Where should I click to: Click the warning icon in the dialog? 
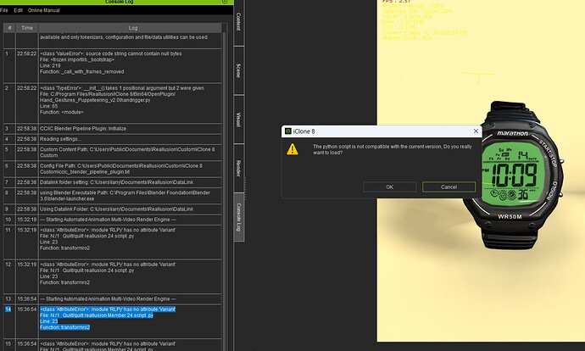click(x=292, y=149)
